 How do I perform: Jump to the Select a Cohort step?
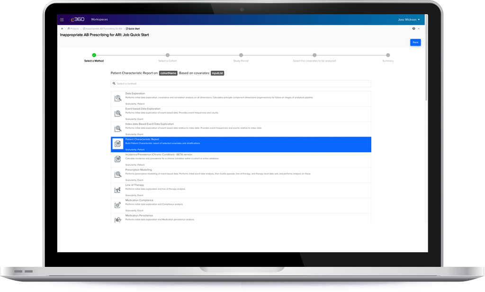[168, 55]
